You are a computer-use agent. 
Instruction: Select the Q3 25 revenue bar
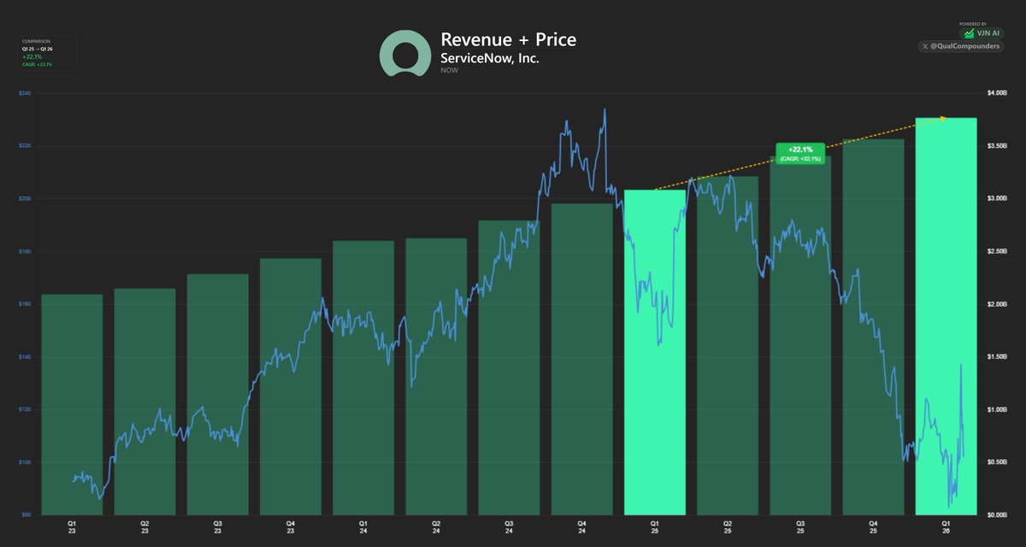(x=800, y=335)
